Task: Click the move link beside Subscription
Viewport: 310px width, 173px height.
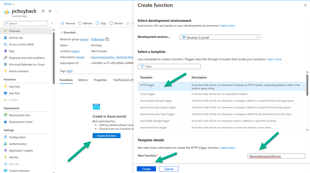Action: 80,57
